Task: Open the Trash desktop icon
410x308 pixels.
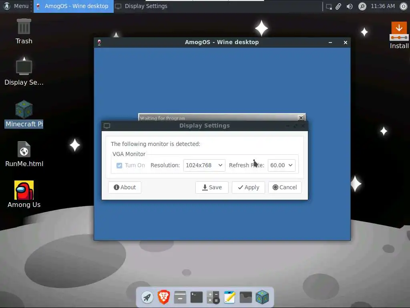Action: pos(24,31)
